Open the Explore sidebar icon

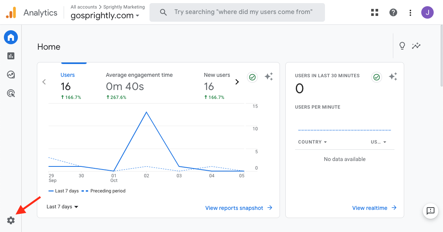(x=11, y=75)
